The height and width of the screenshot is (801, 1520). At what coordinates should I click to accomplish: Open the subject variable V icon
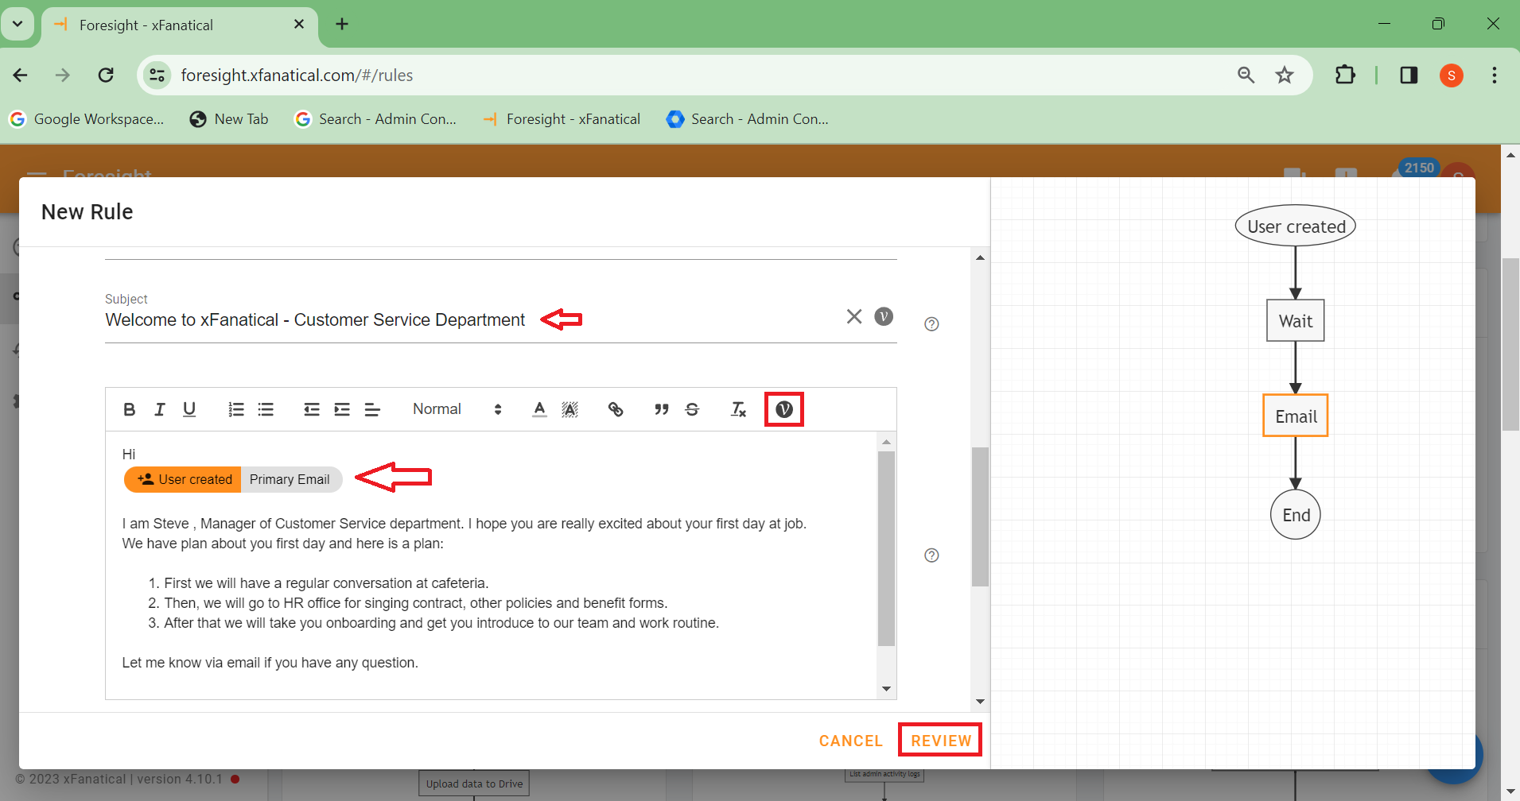(x=884, y=315)
